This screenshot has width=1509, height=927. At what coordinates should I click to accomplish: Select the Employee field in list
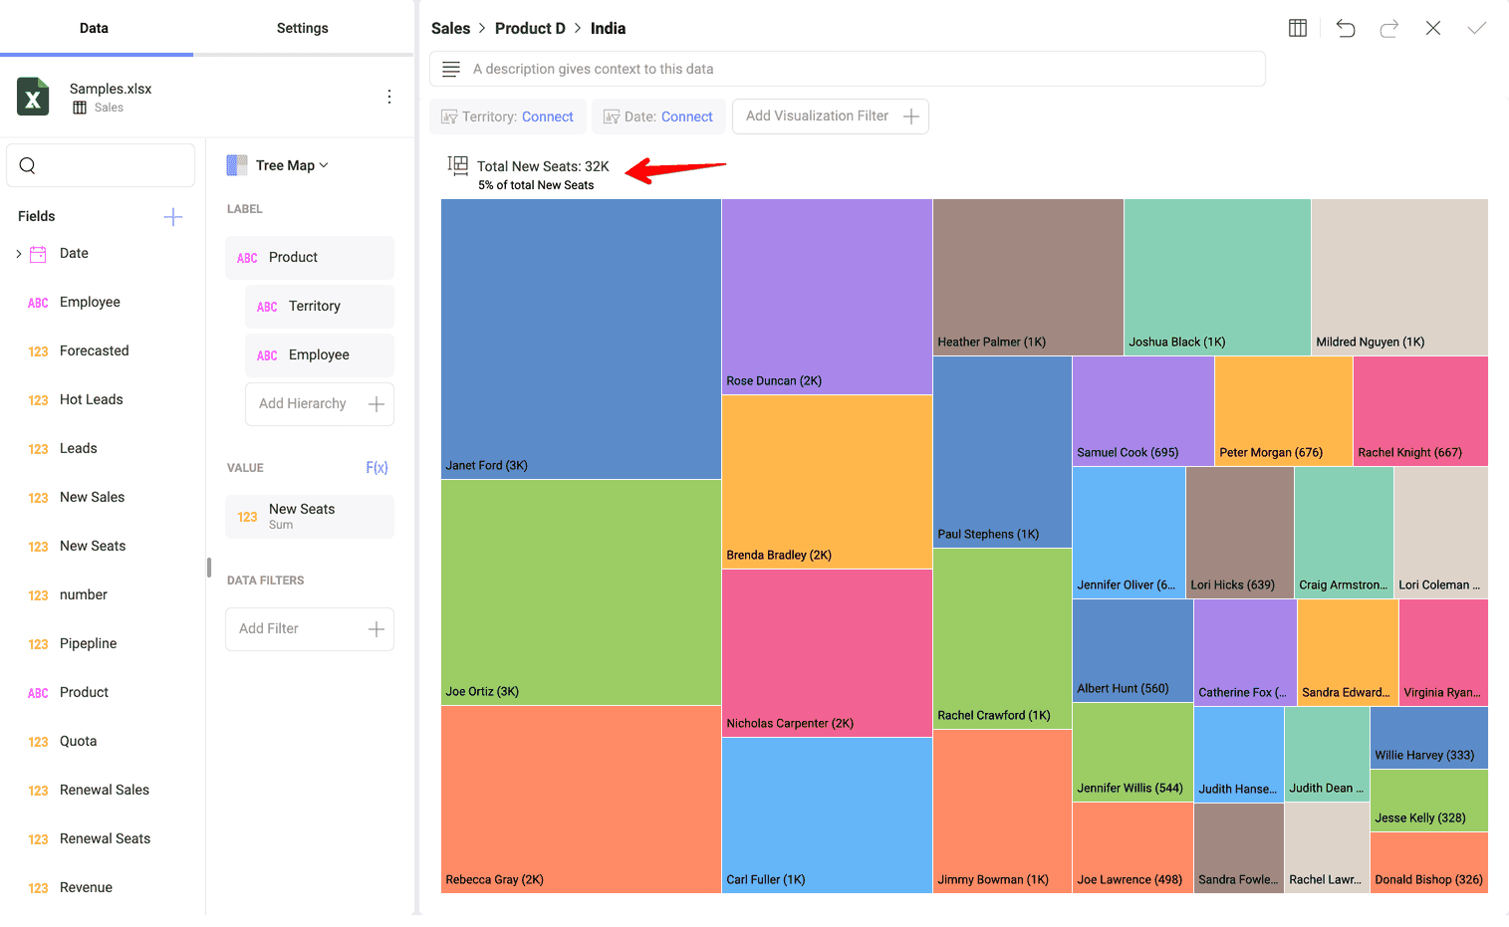pos(90,302)
